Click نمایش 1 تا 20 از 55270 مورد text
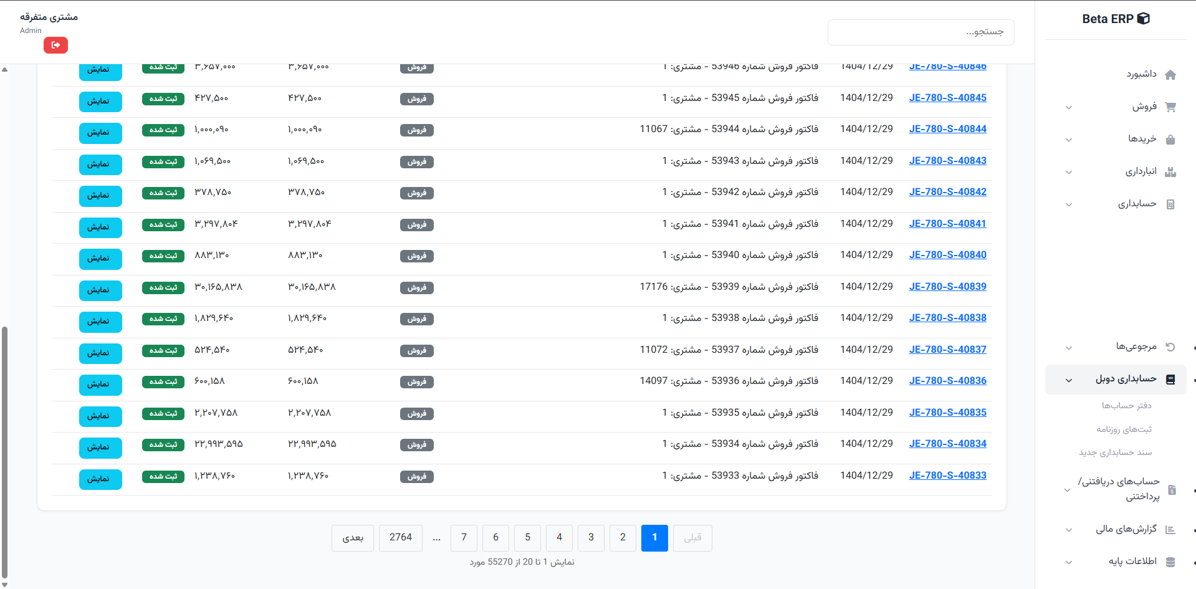 pos(522,562)
